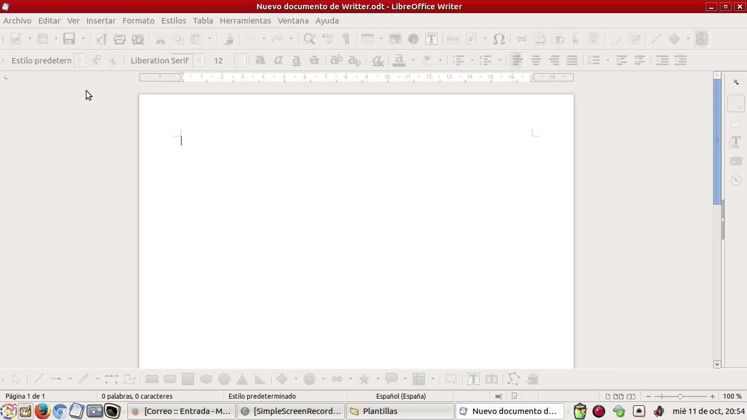The width and height of the screenshot is (747, 420).
Task: Open the Archivo menu
Action: (17, 20)
